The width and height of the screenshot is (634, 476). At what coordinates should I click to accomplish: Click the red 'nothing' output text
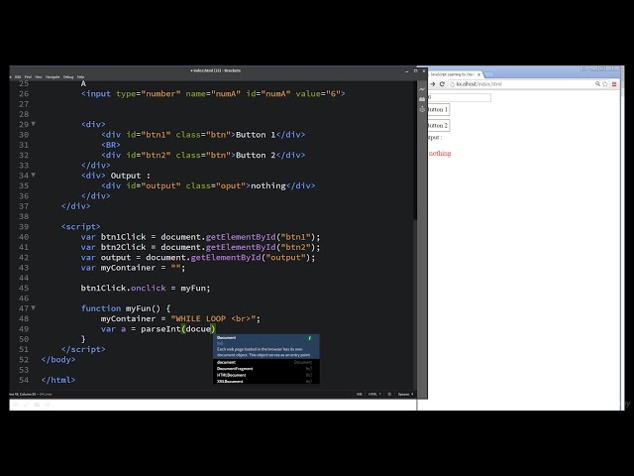[x=440, y=154]
